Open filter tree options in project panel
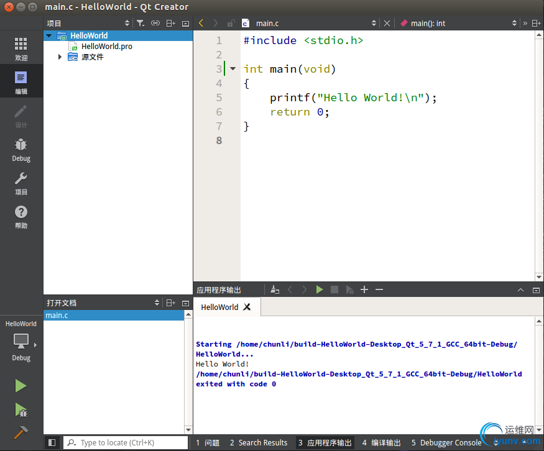The height and width of the screenshot is (451, 544). tap(140, 23)
